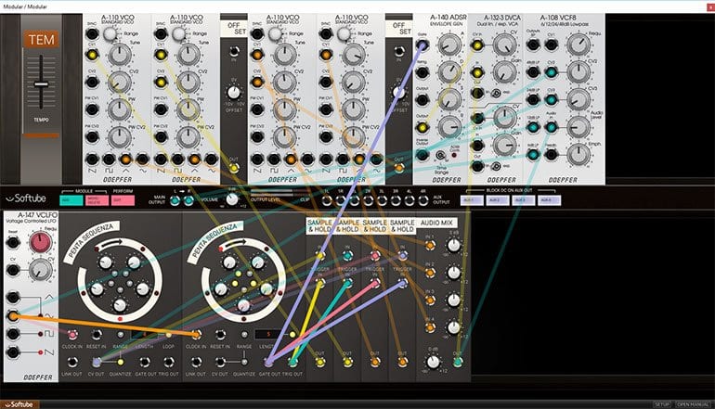This screenshot has width=715, height=409.
Task: Click the Sync jack on first A-110 VCO
Action: 92,33
